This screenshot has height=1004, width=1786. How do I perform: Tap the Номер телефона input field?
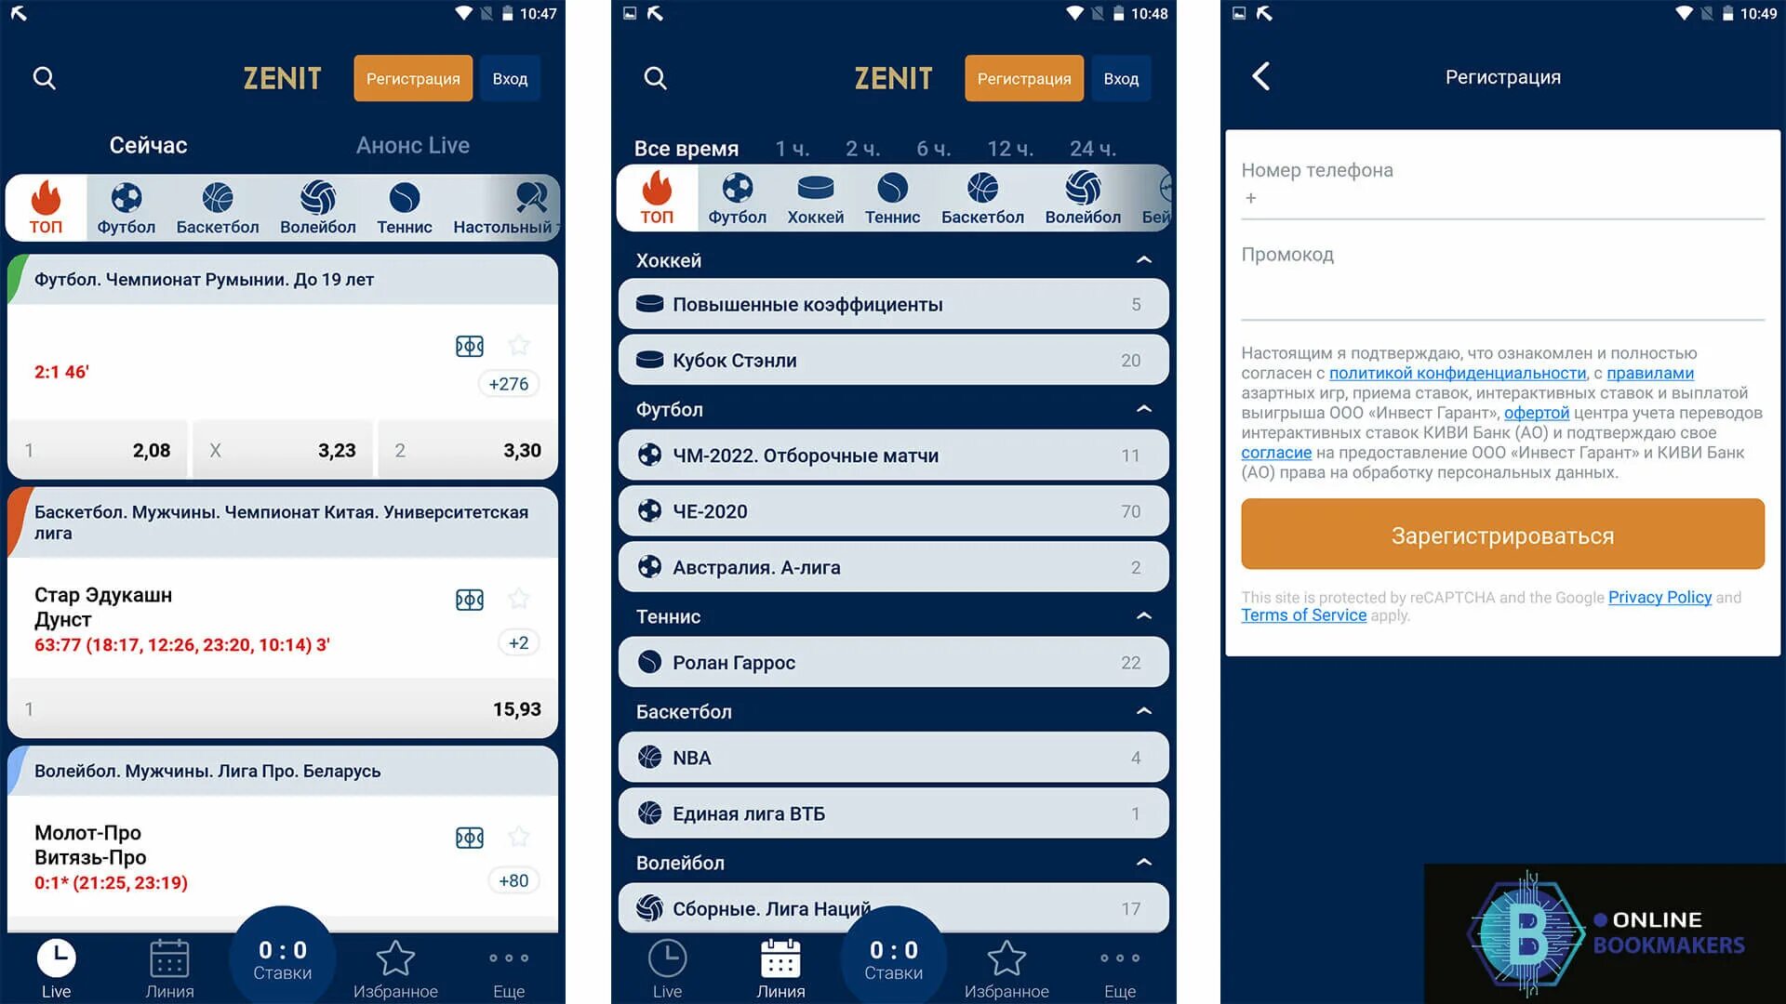pos(1499,197)
